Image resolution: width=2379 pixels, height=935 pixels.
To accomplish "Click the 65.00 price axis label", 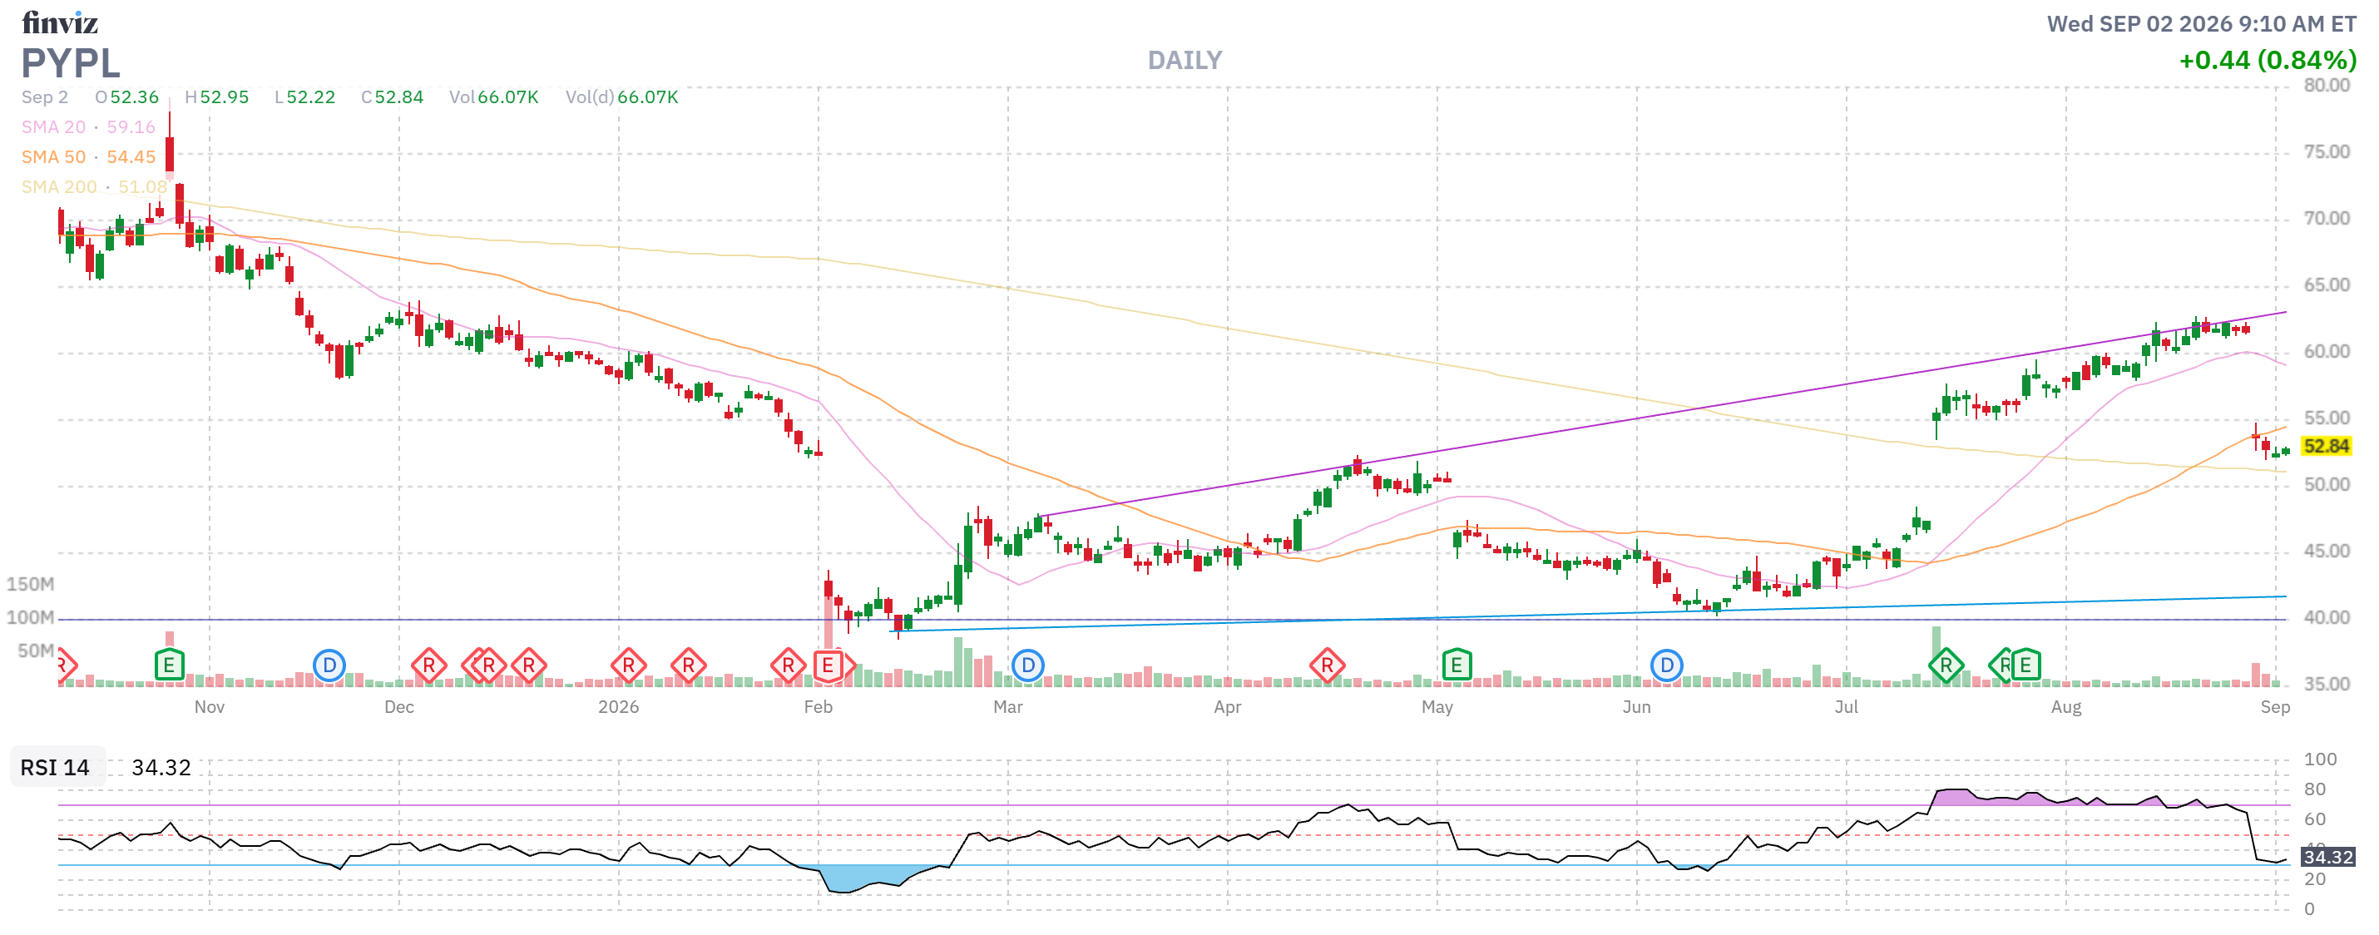I will tap(2327, 284).
